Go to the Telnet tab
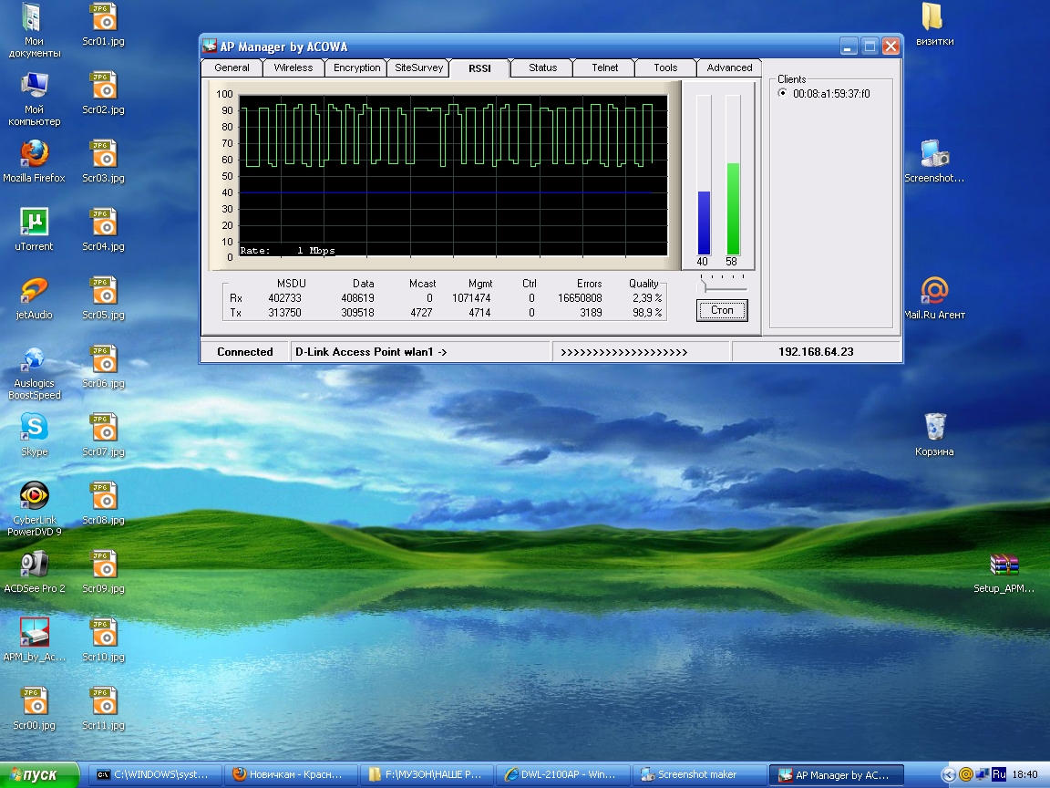This screenshot has height=788, width=1050. click(604, 67)
